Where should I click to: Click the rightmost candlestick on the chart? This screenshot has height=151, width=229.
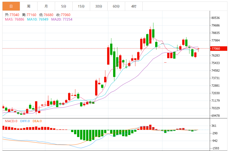198,49
